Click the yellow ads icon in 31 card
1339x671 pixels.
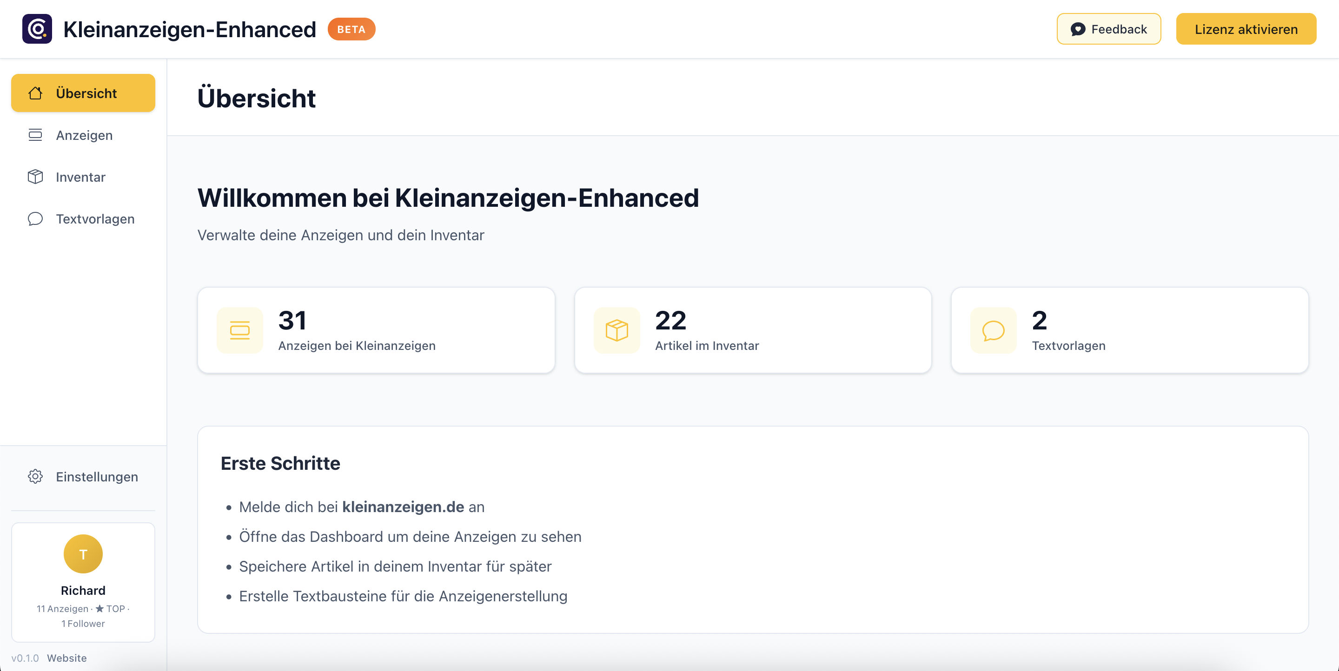click(239, 330)
